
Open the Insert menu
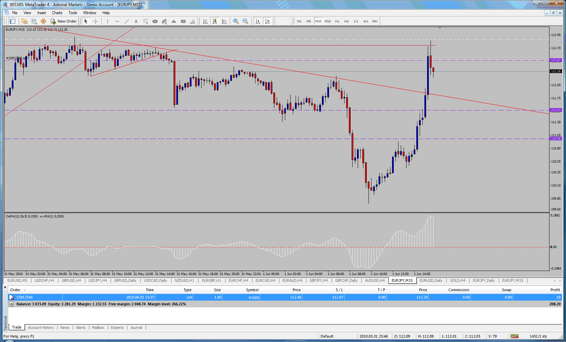pos(42,13)
